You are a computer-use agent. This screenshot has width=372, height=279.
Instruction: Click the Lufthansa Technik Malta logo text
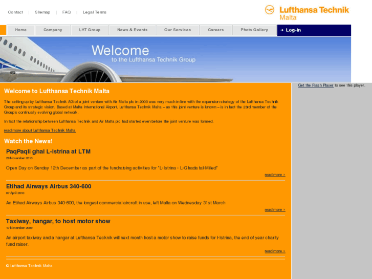pyautogui.click(x=314, y=13)
